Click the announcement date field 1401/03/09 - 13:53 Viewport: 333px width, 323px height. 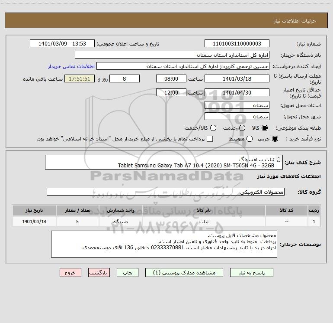pyautogui.click(x=62, y=43)
